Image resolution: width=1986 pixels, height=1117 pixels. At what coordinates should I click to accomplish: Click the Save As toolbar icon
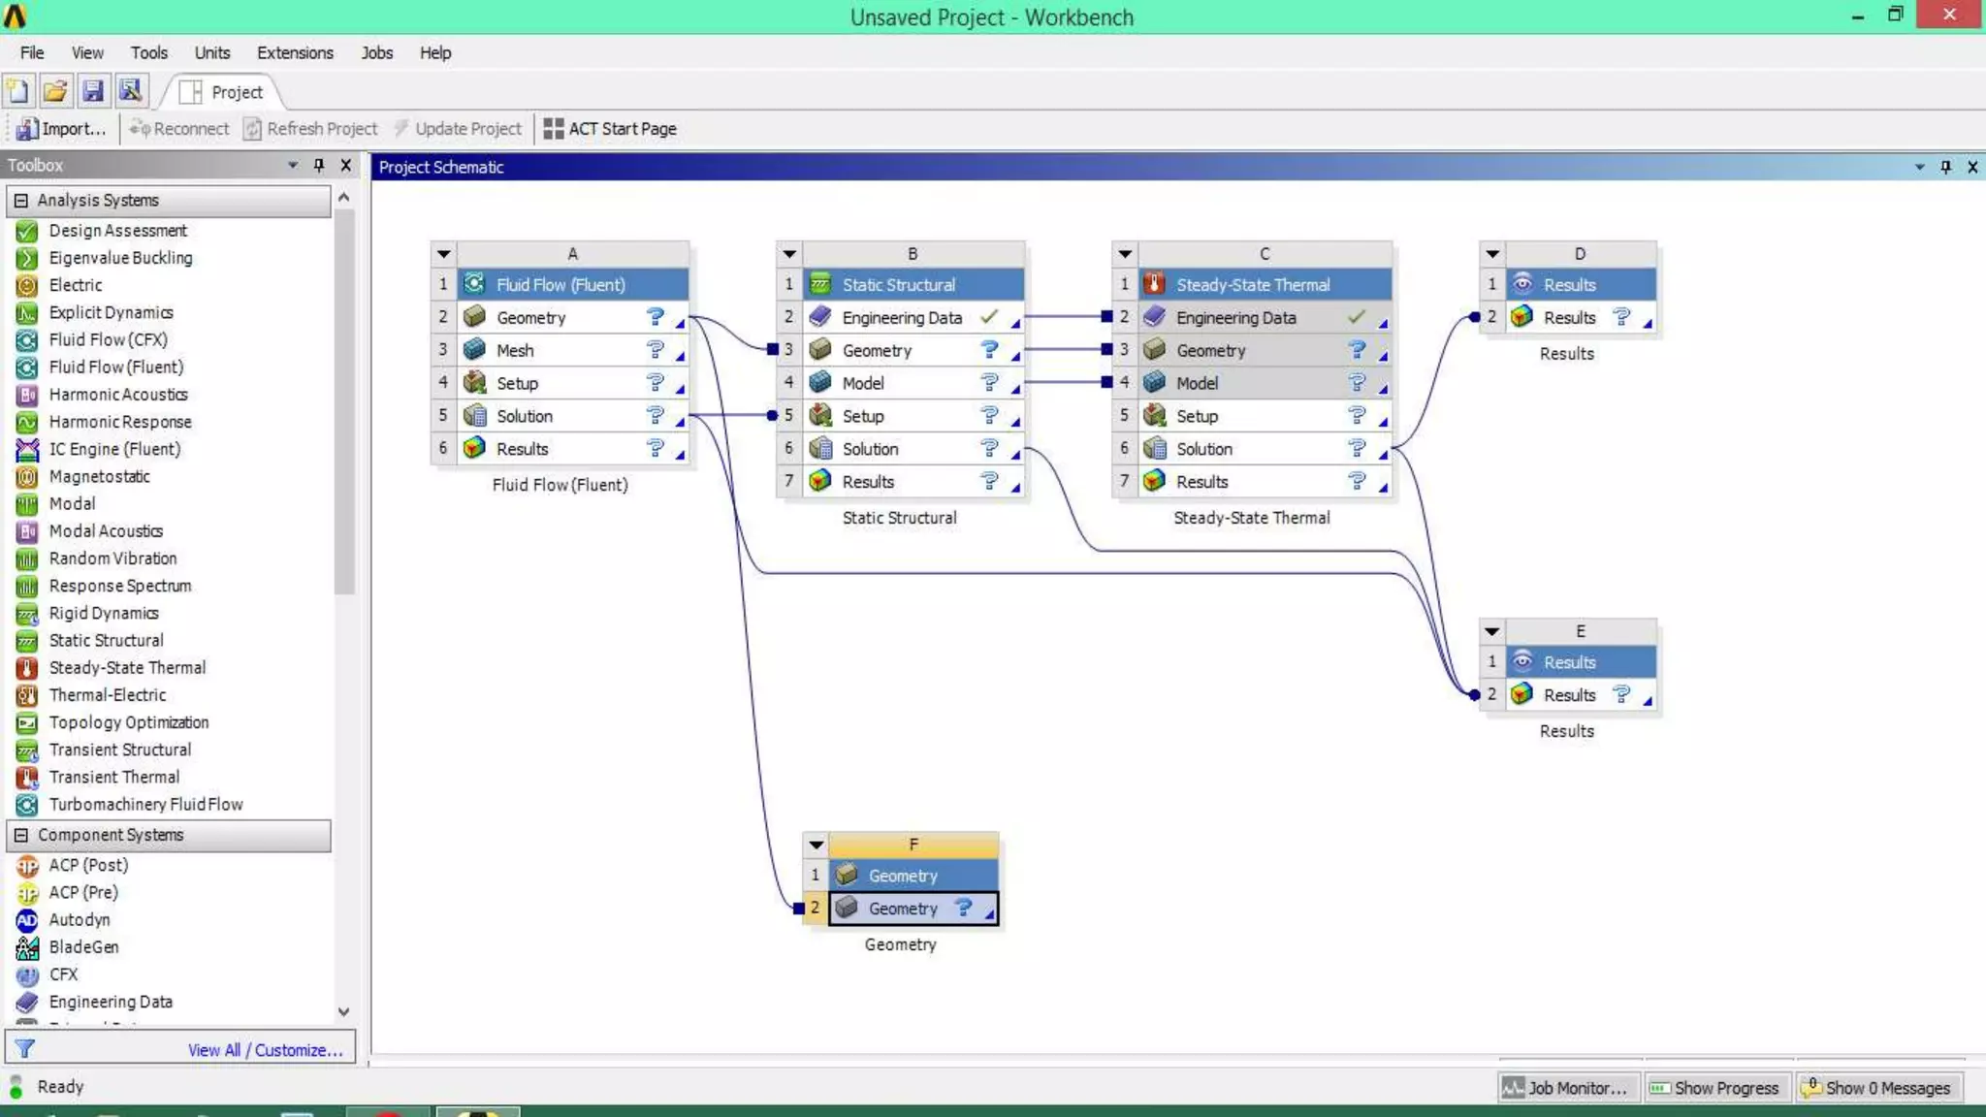[x=130, y=91]
